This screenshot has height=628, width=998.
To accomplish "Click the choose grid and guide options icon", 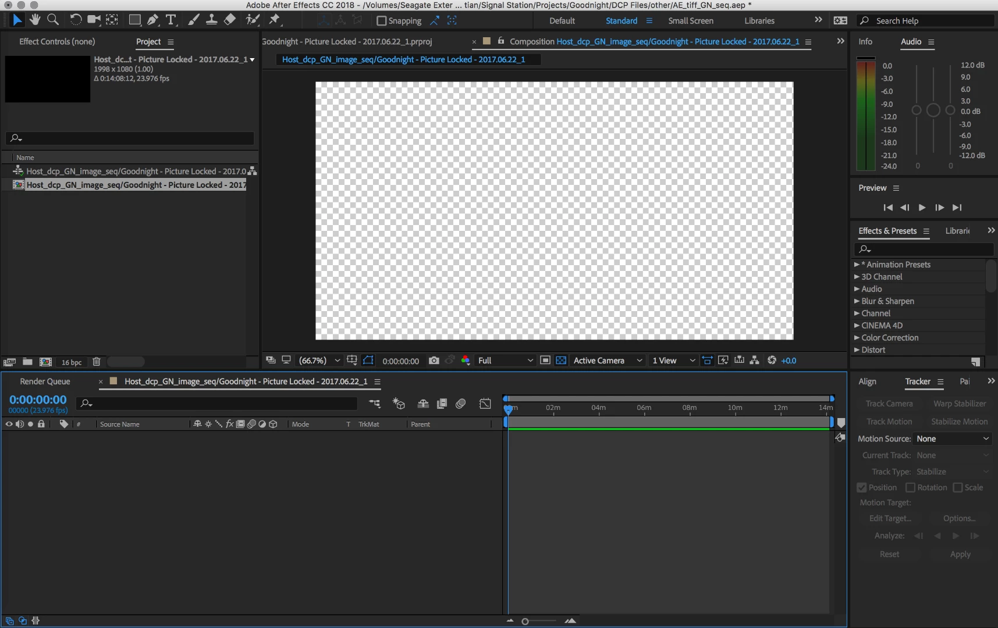I will click(x=352, y=361).
